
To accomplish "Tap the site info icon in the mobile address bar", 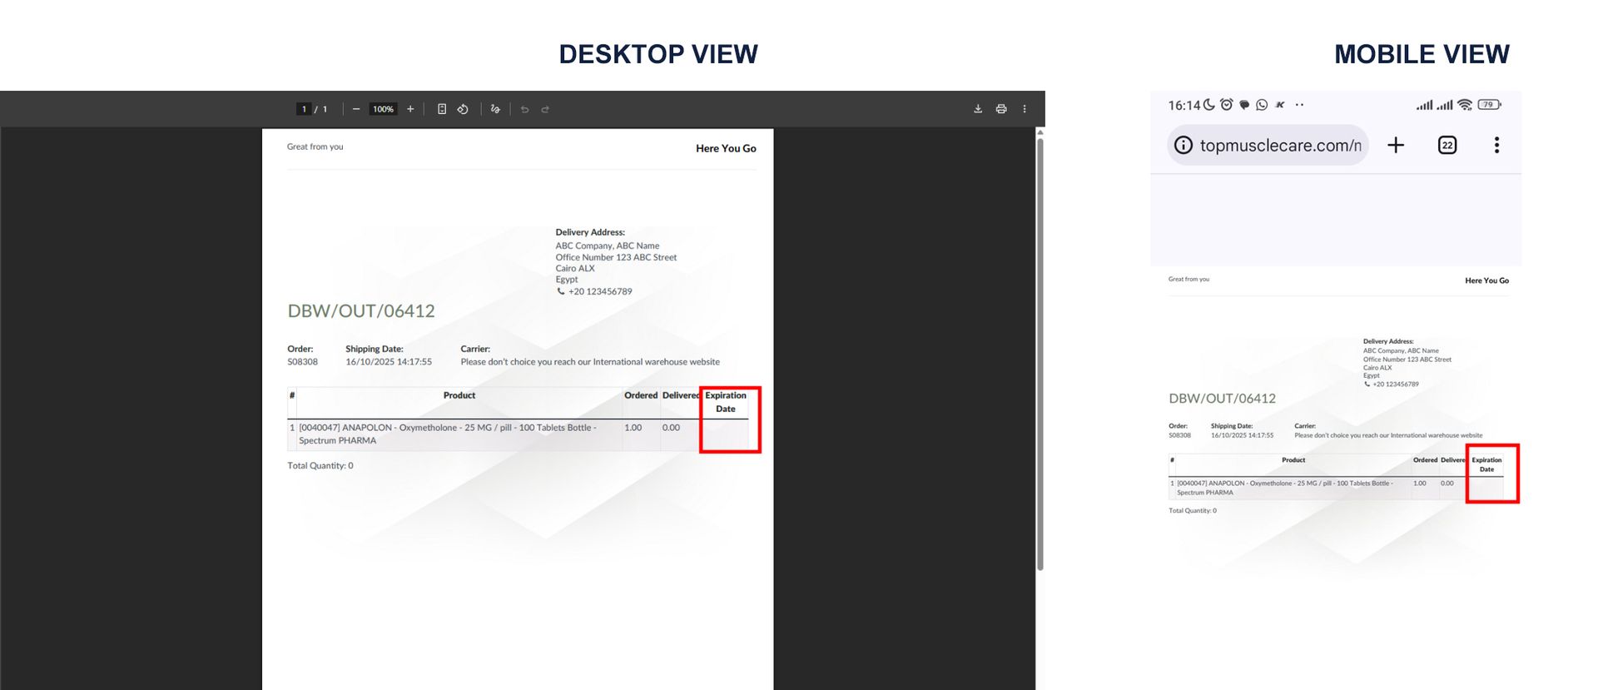I will [x=1183, y=145].
